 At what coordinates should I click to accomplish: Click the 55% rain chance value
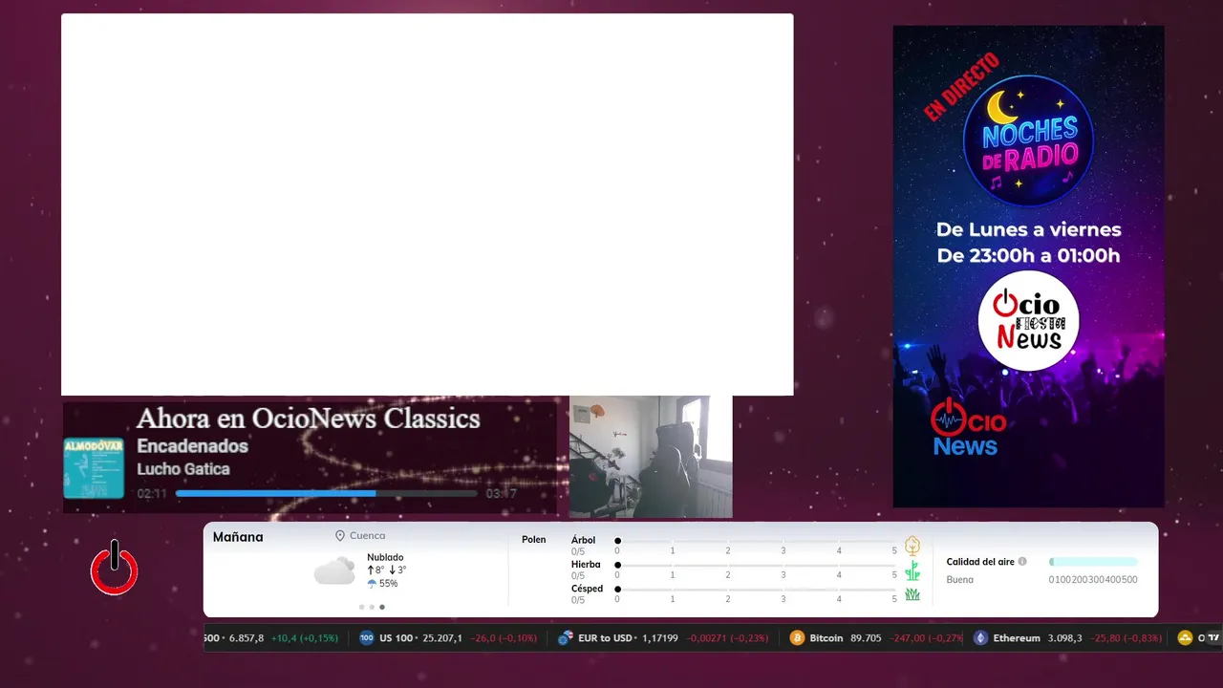(388, 583)
